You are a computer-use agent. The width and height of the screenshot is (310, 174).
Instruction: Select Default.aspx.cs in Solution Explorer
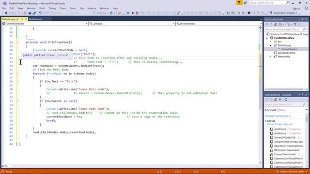pos(290,49)
